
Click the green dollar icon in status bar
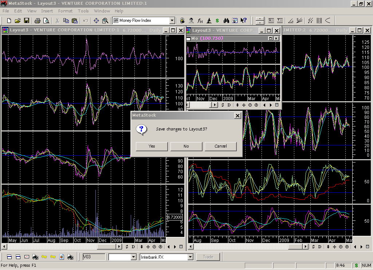click(x=356, y=265)
